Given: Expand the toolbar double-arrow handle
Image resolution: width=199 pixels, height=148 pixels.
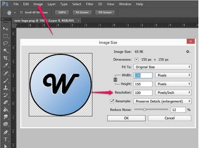Looking at the screenshot, I should pyautogui.click(x=2, y=19).
